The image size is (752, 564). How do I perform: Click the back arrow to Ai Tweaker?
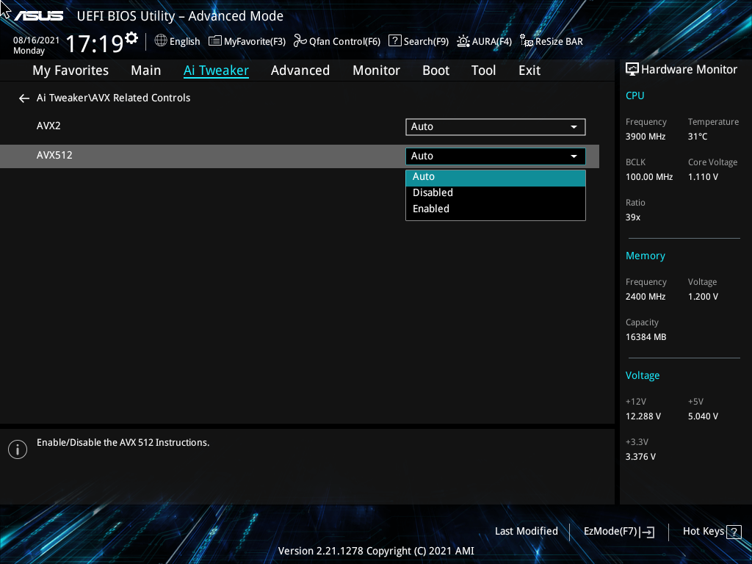tap(24, 98)
